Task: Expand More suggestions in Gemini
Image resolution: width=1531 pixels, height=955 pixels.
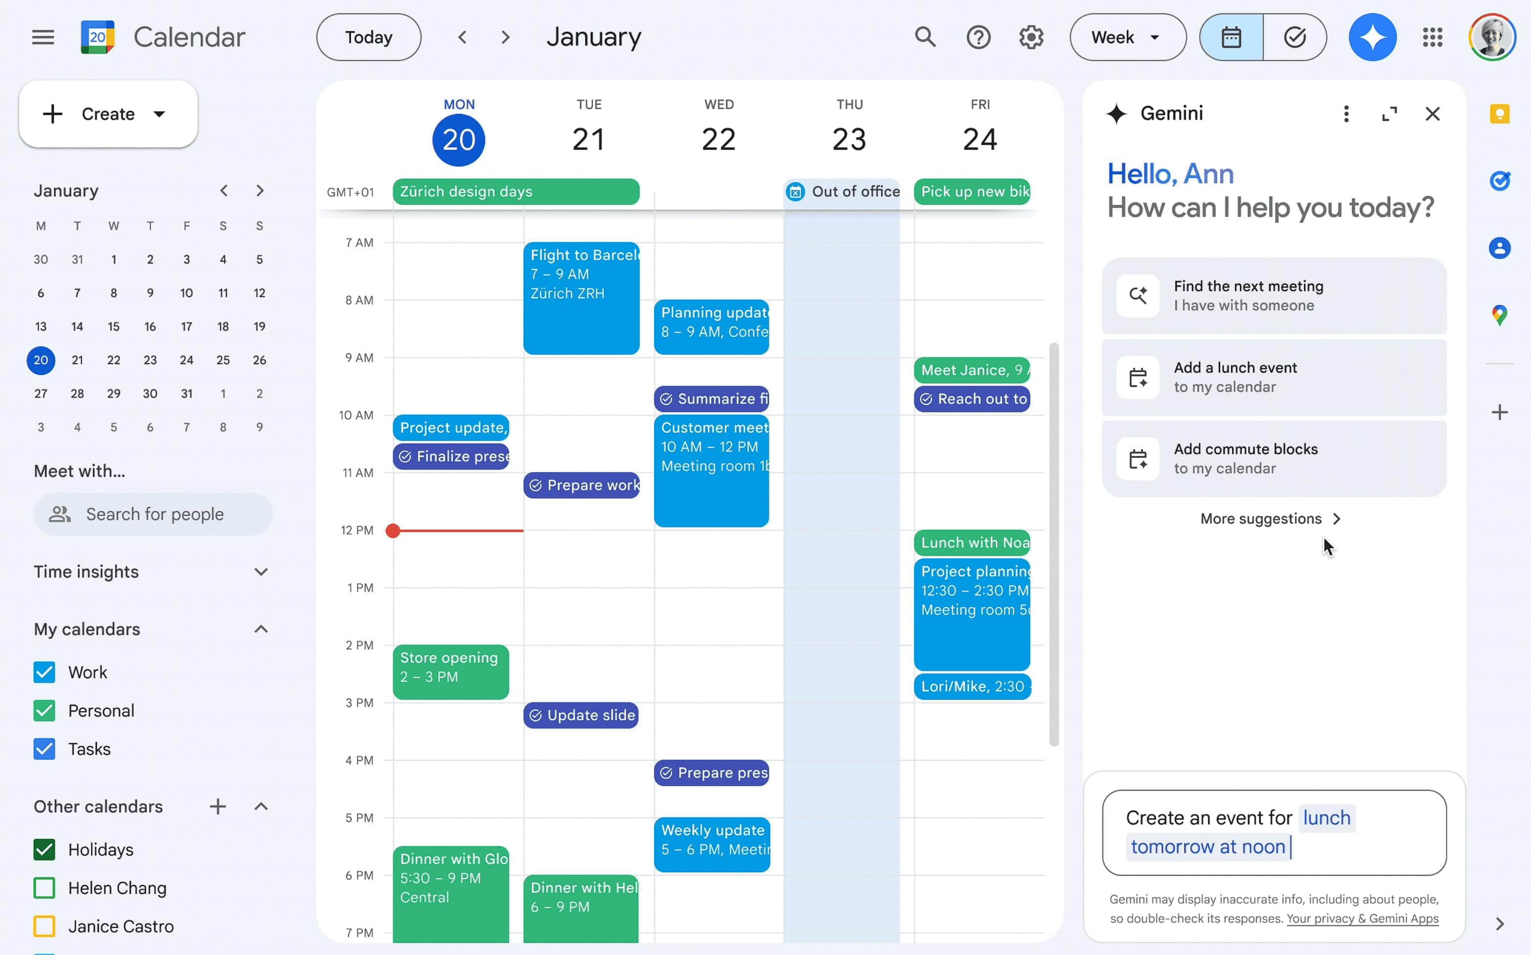Action: coord(1270,518)
